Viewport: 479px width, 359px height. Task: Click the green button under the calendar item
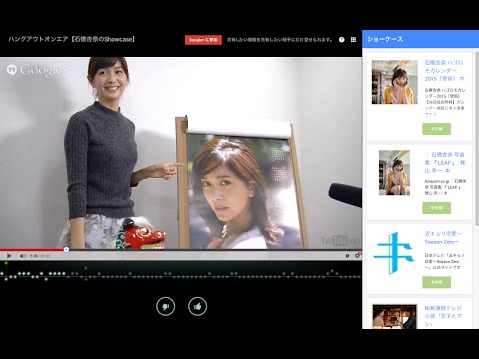tap(436, 129)
